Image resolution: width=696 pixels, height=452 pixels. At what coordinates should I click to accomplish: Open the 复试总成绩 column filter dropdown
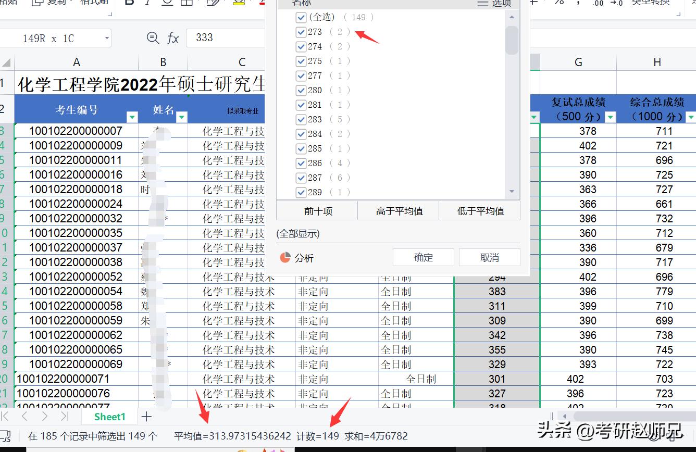point(611,117)
